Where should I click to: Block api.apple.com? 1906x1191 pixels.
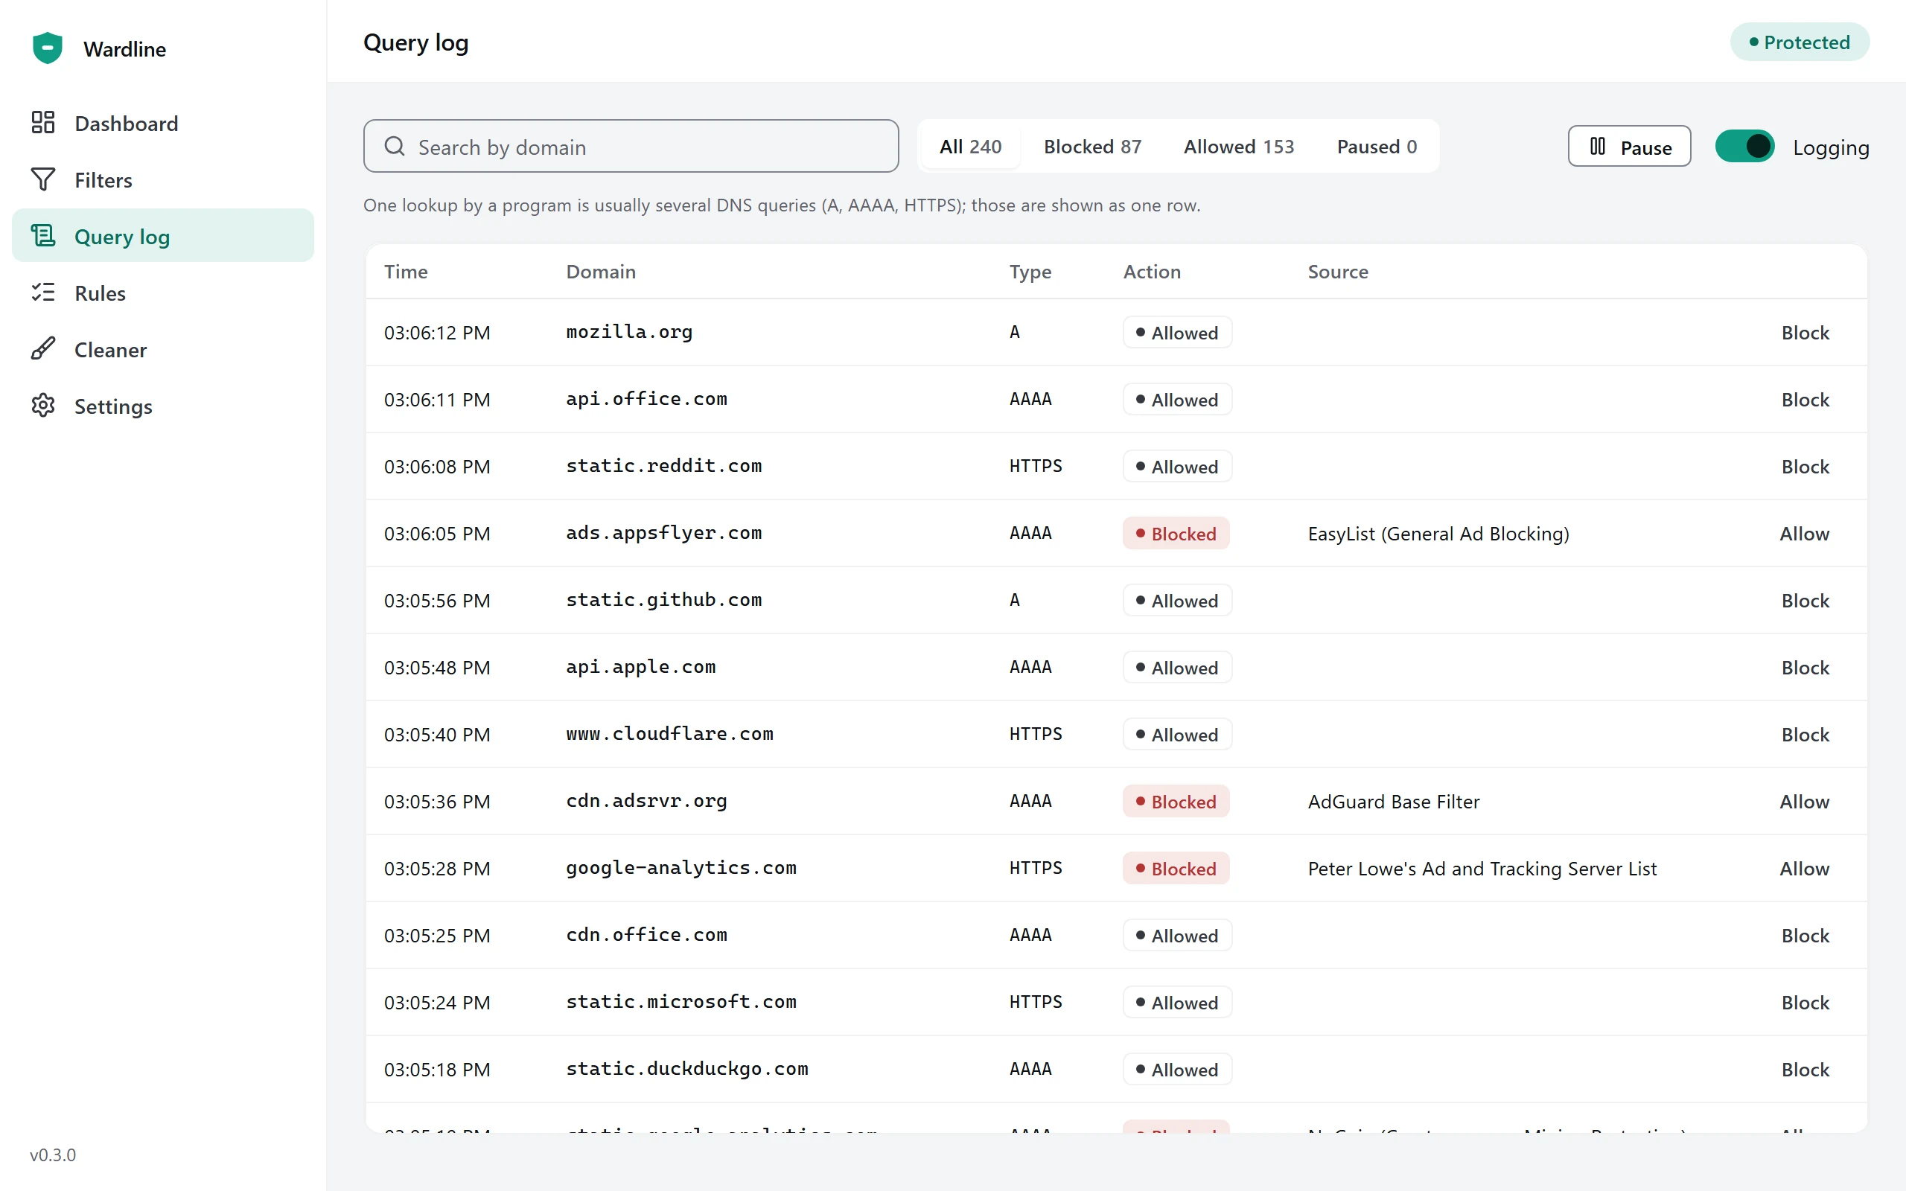coord(1805,667)
